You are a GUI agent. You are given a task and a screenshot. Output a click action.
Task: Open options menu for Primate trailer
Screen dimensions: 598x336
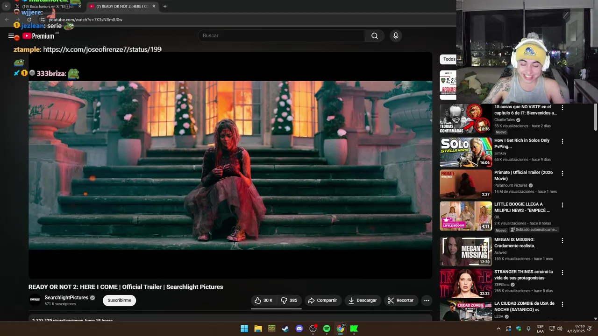(x=562, y=173)
